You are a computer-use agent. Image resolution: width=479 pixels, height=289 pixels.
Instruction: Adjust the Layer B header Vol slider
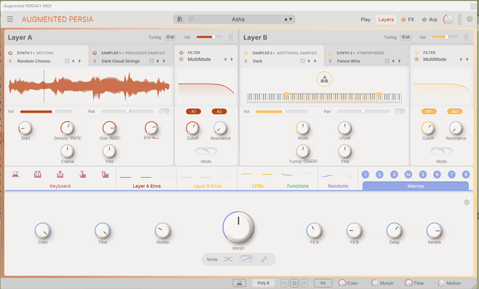[445, 37]
